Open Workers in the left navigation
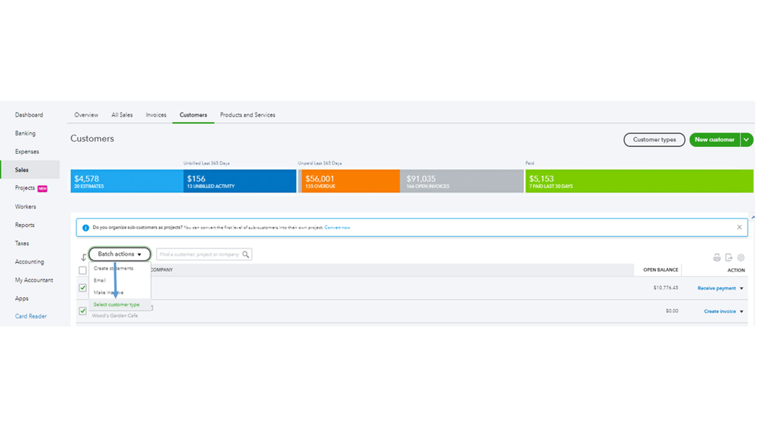This screenshot has height=428, width=762. click(25, 206)
